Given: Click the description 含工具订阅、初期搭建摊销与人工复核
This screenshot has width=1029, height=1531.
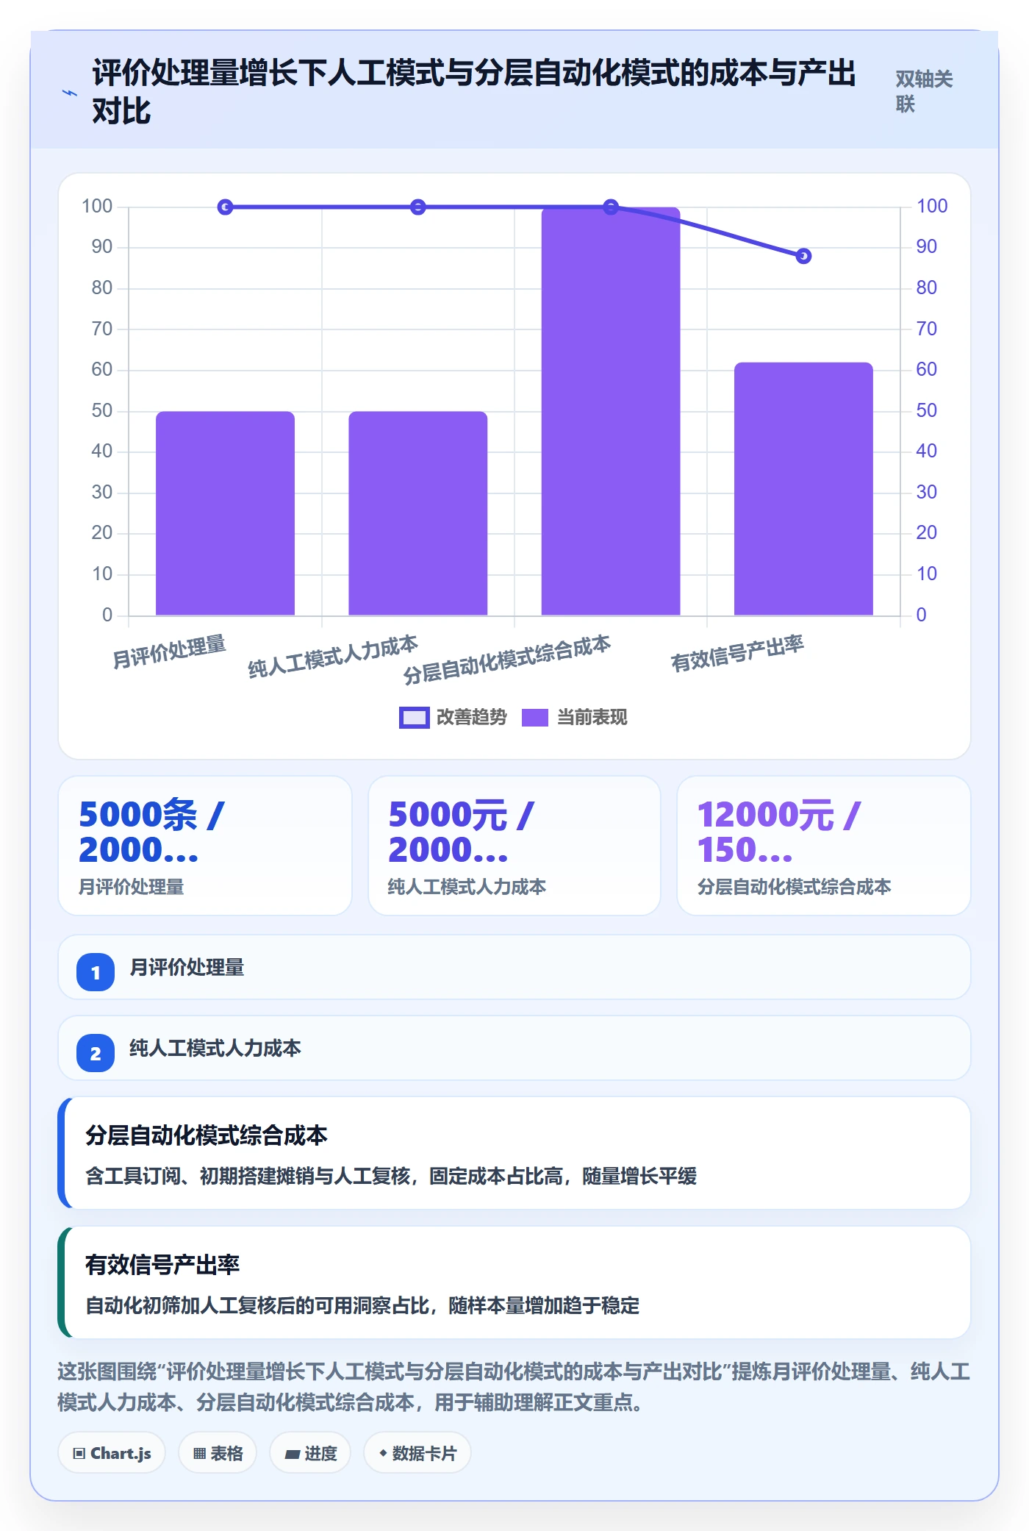Looking at the screenshot, I should (391, 1177).
